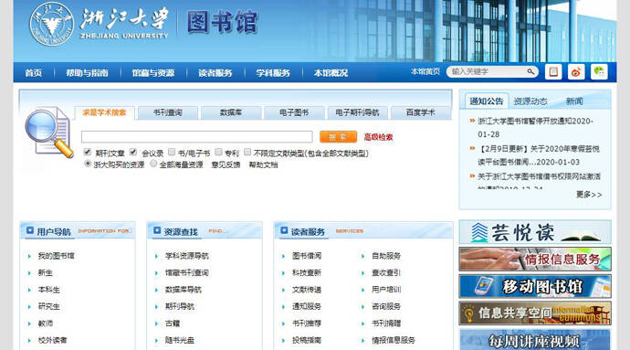
Task: Click the magnifier search icon in keyword box
Action: [530, 71]
